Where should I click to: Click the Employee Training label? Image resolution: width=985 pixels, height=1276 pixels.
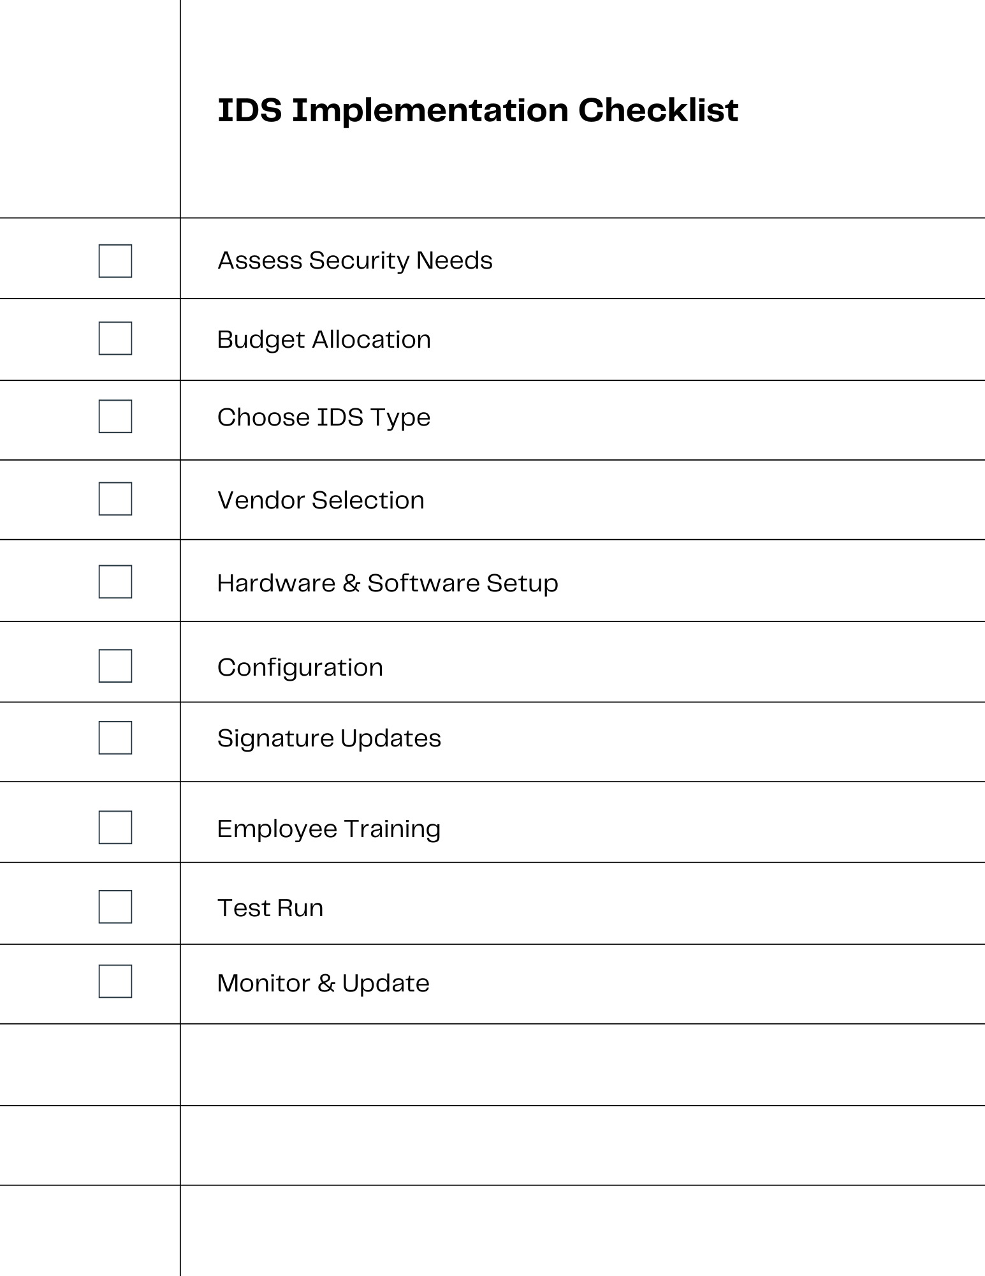click(329, 829)
